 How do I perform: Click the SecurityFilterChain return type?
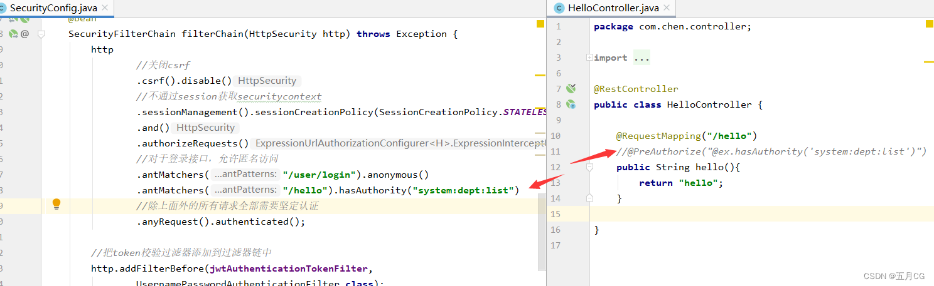click(122, 34)
